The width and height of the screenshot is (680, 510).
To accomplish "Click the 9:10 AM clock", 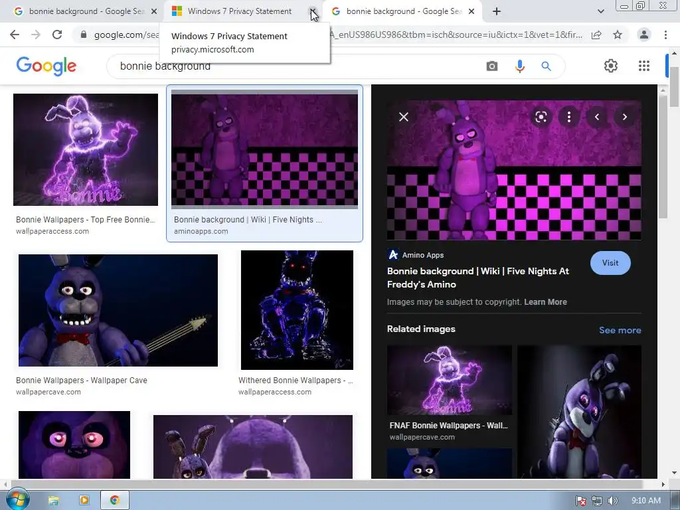I will point(645,501).
